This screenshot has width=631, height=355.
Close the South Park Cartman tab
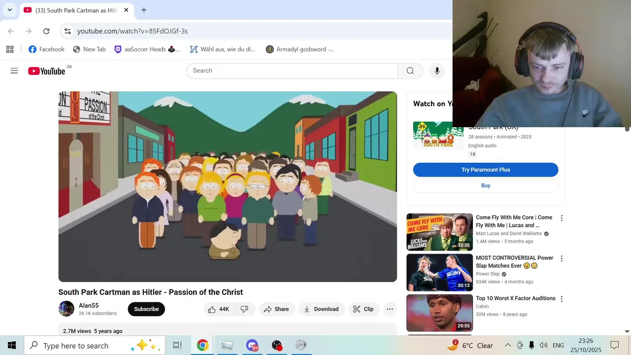point(126,10)
